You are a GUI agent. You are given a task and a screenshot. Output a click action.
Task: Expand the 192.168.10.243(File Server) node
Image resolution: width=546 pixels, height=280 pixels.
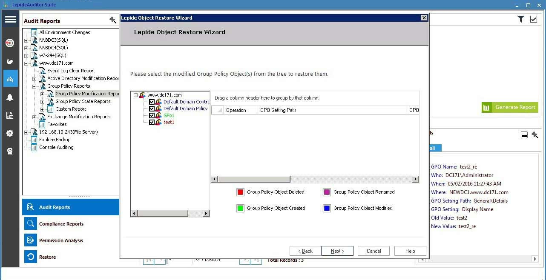[x=26, y=132]
